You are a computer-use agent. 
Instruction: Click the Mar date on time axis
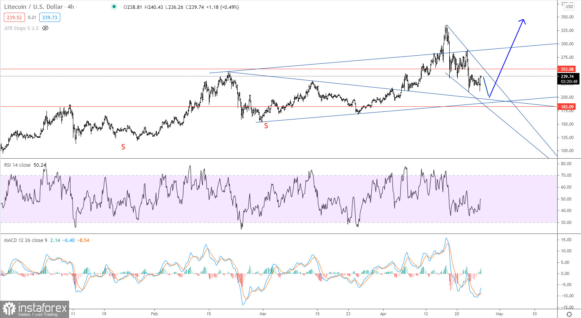[x=263, y=314]
